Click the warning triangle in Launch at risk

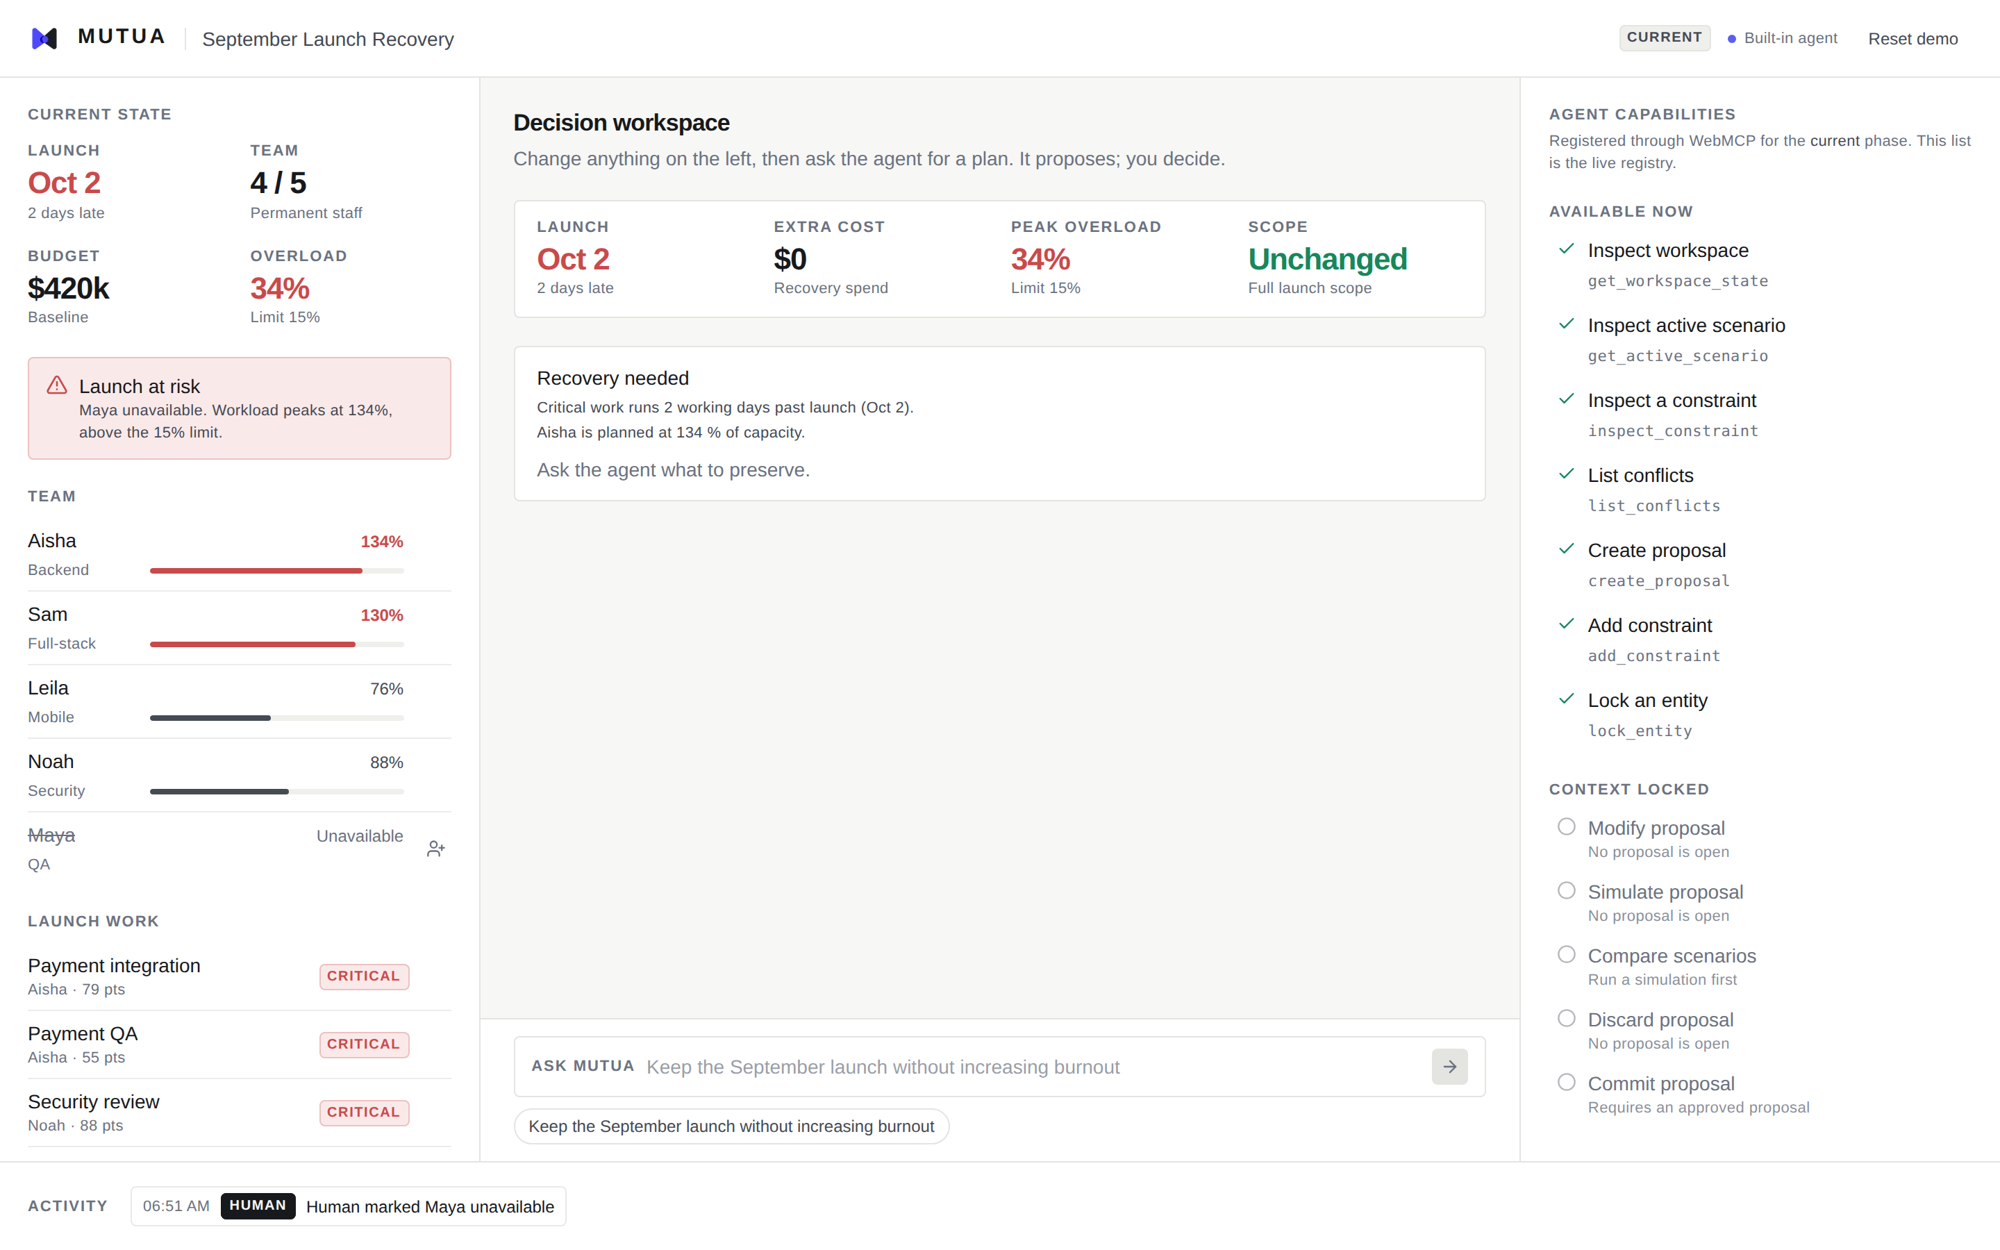(57, 385)
